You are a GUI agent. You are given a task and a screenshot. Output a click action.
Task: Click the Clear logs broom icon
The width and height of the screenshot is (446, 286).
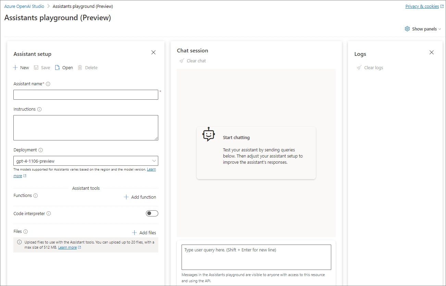[359, 67]
